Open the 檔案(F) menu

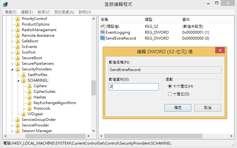pos(11,12)
